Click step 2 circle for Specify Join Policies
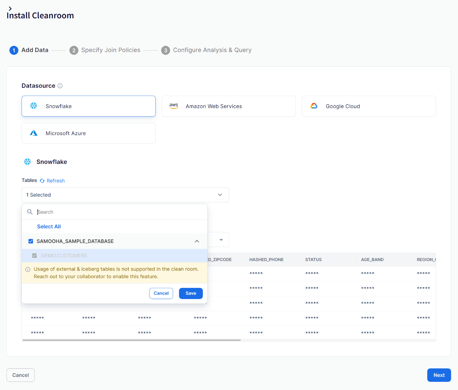The height and width of the screenshot is (390, 458). click(x=74, y=50)
